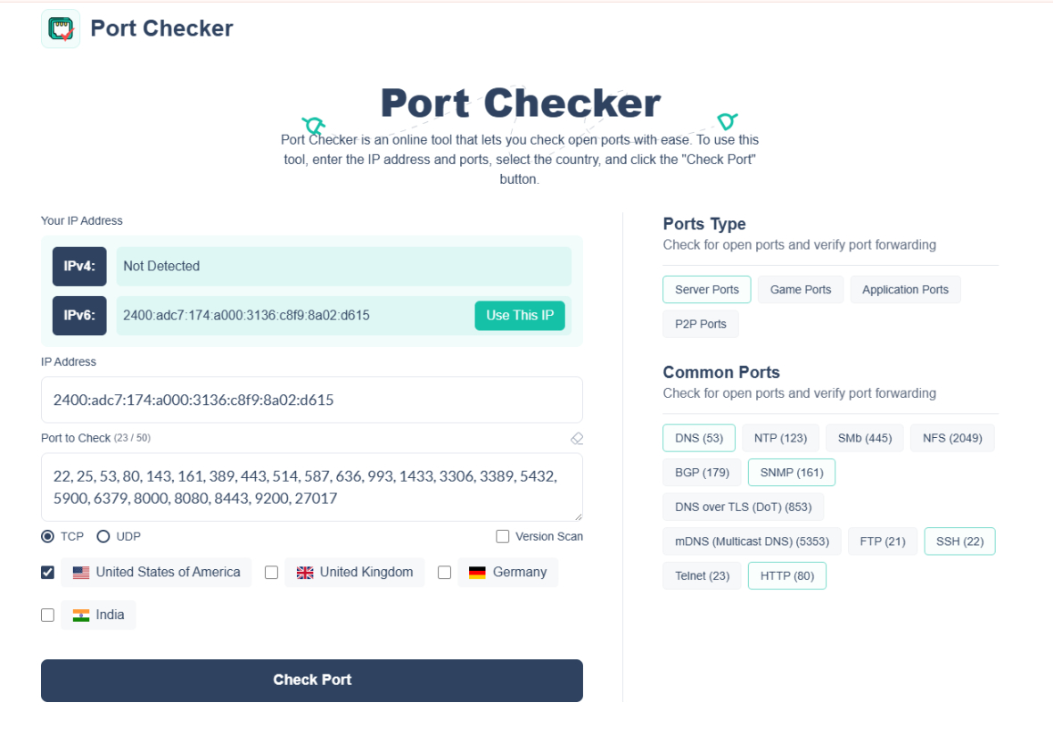Check the India checkbox
The height and width of the screenshot is (743, 1053).
(47, 615)
